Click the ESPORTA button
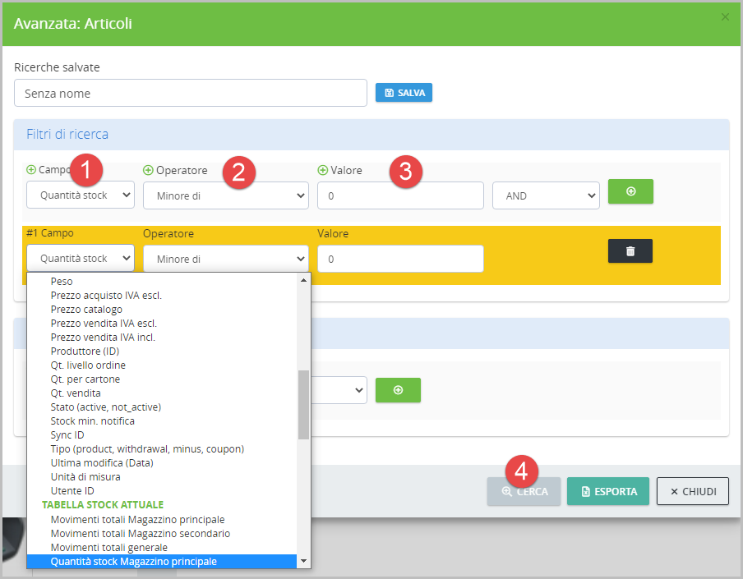Screen dimensions: 743x579 [x=608, y=491]
